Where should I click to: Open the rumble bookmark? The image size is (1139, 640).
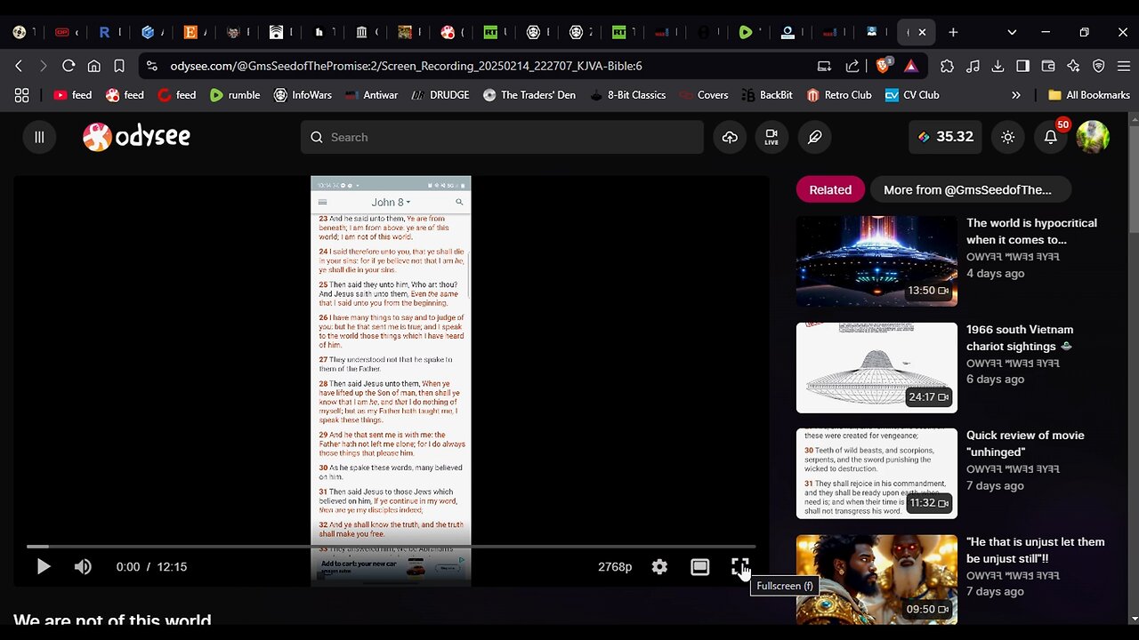[235, 95]
